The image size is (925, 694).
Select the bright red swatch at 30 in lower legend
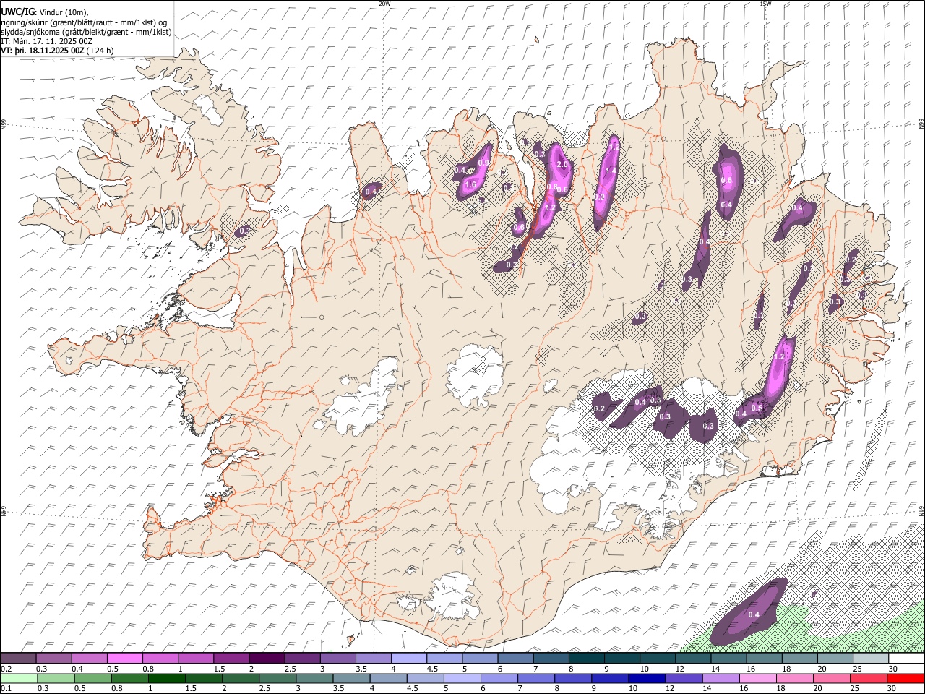(905, 679)
